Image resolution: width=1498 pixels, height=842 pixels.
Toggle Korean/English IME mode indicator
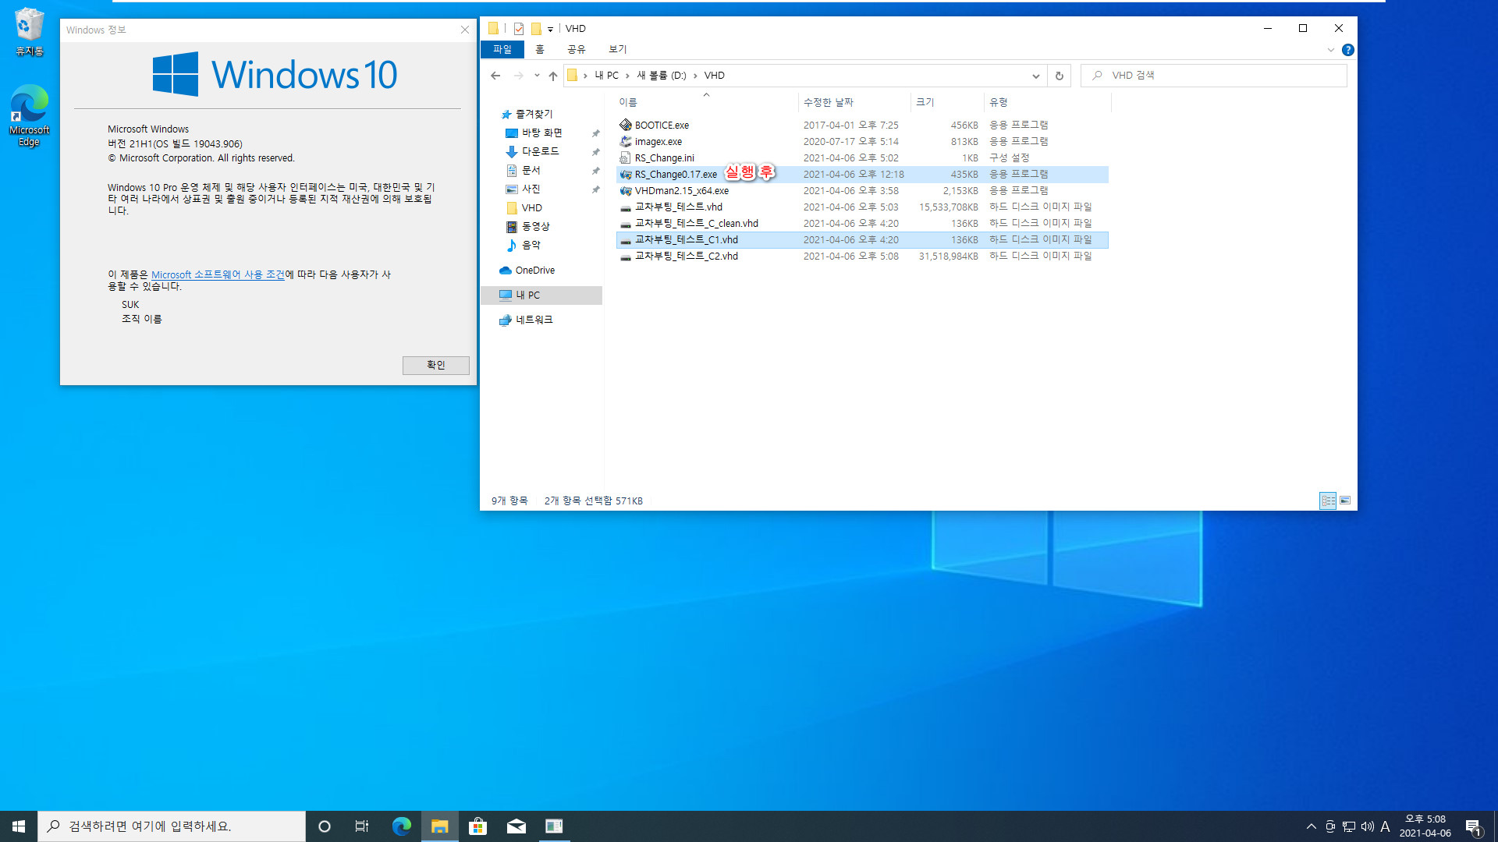(x=1385, y=826)
